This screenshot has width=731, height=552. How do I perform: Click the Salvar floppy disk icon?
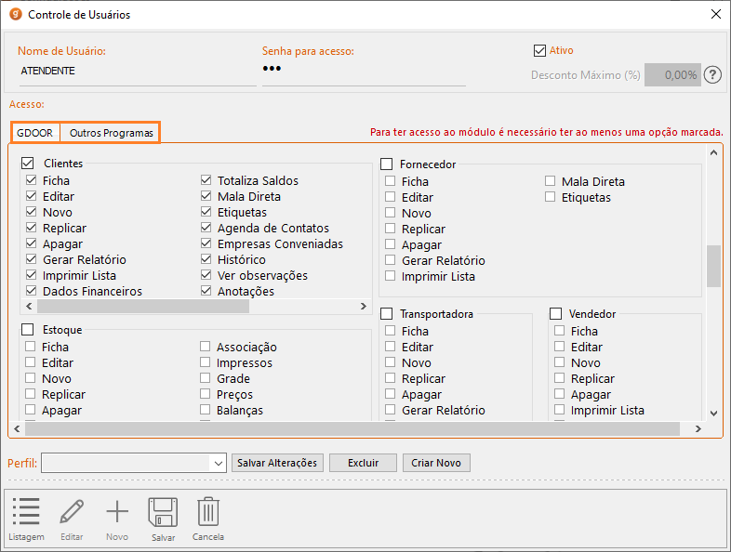(163, 512)
